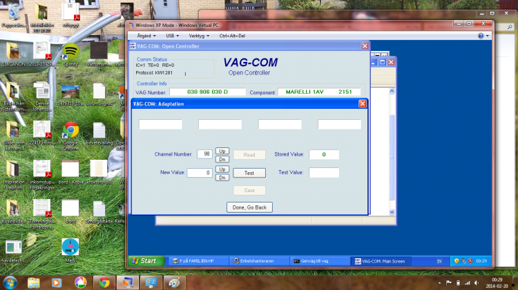
Task: Click the greyed Save button
Action: coord(249,190)
